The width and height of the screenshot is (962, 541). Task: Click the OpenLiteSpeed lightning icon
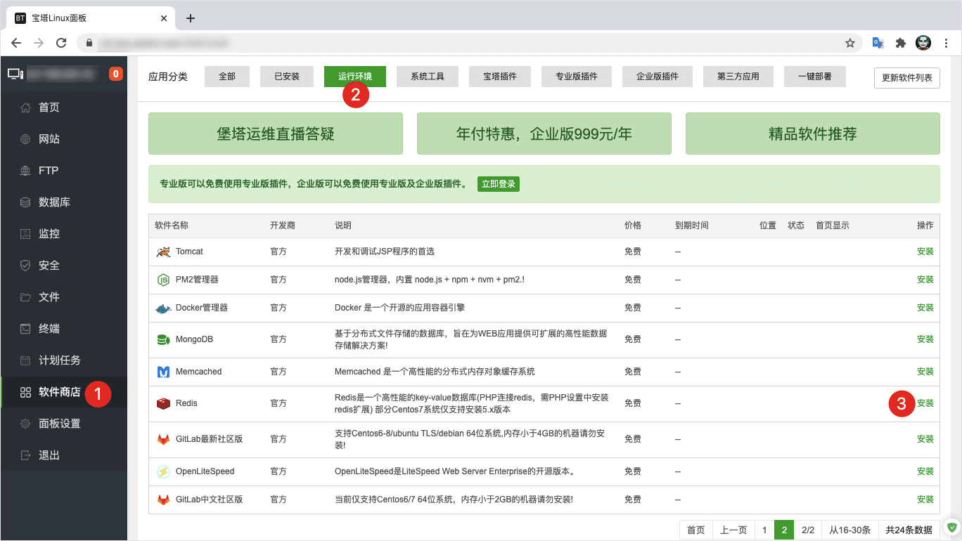(163, 471)
